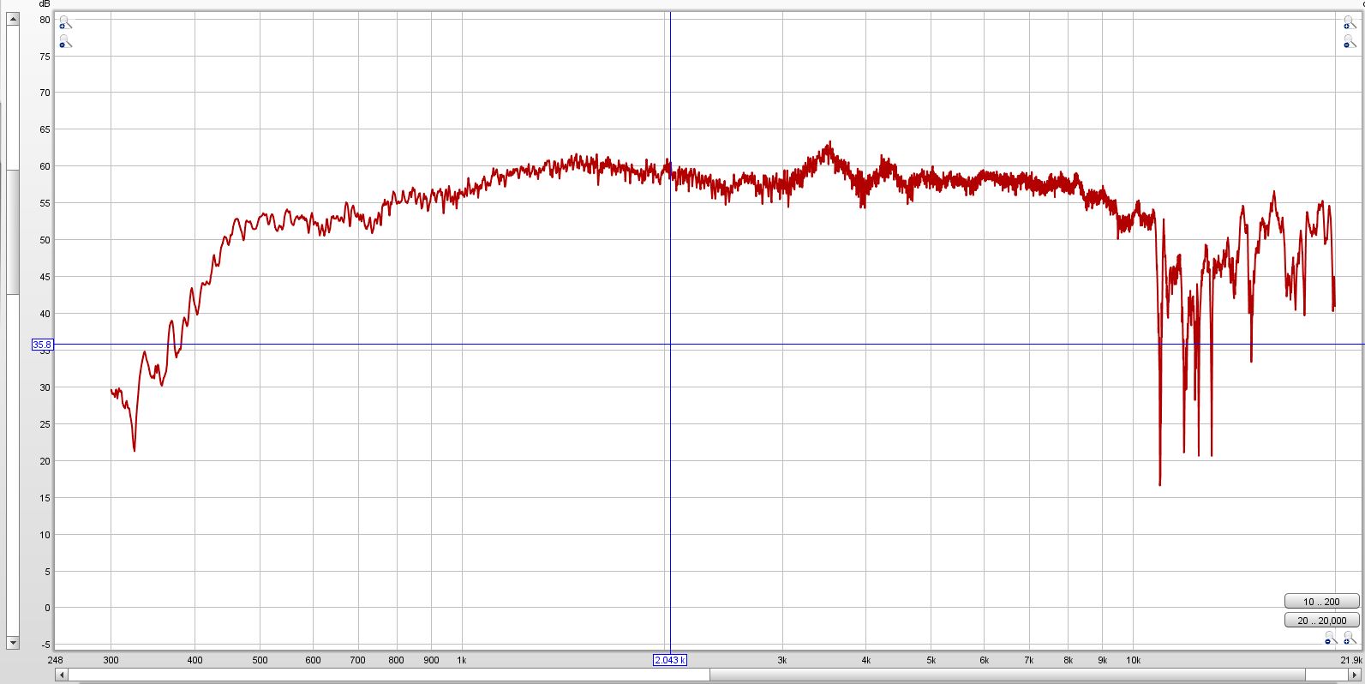Click the 3k frequency axis label

(781, 660)
